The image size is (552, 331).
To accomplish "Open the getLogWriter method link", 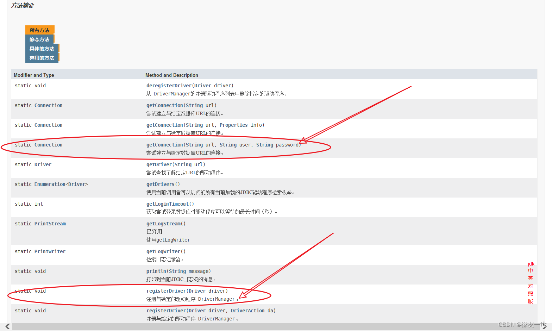I will point(163,251).
